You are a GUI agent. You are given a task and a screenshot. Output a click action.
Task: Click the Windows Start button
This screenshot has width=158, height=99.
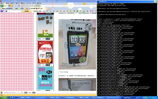[x=4, y=98]
